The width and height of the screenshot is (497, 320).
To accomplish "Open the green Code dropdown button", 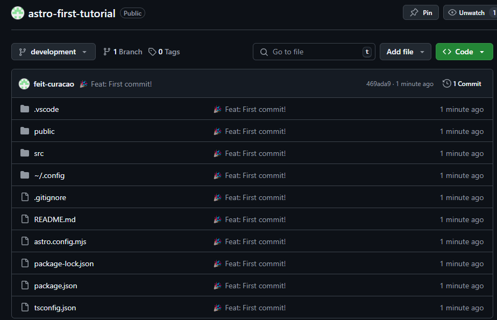I will pyautogui.click(x=464, y=52).
